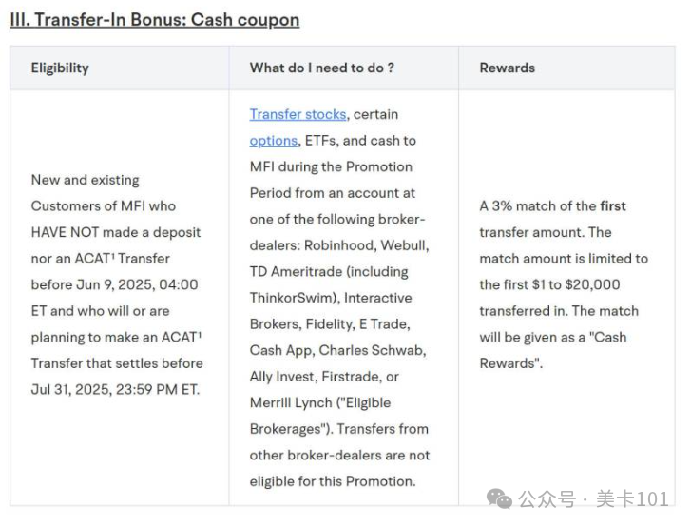Click the "HAVE NOT made a deposit" line

116,232
